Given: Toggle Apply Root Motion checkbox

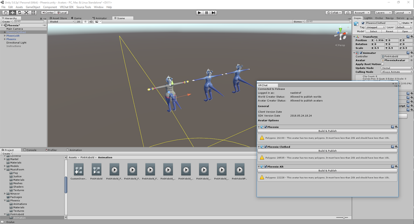Looking at the screenshot, I should pos(382,64).
